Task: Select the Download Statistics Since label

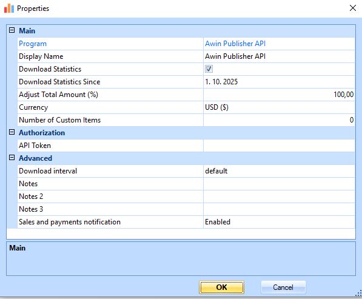Action: click(x=59, y=82)
